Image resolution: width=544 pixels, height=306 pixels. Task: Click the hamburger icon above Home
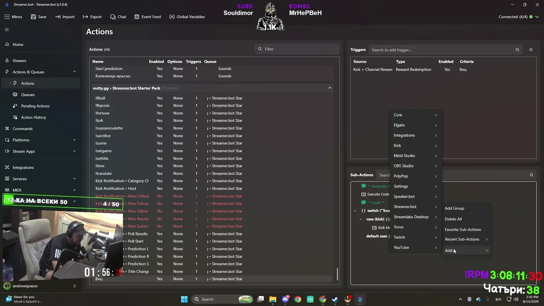click(x=7, y=30)
